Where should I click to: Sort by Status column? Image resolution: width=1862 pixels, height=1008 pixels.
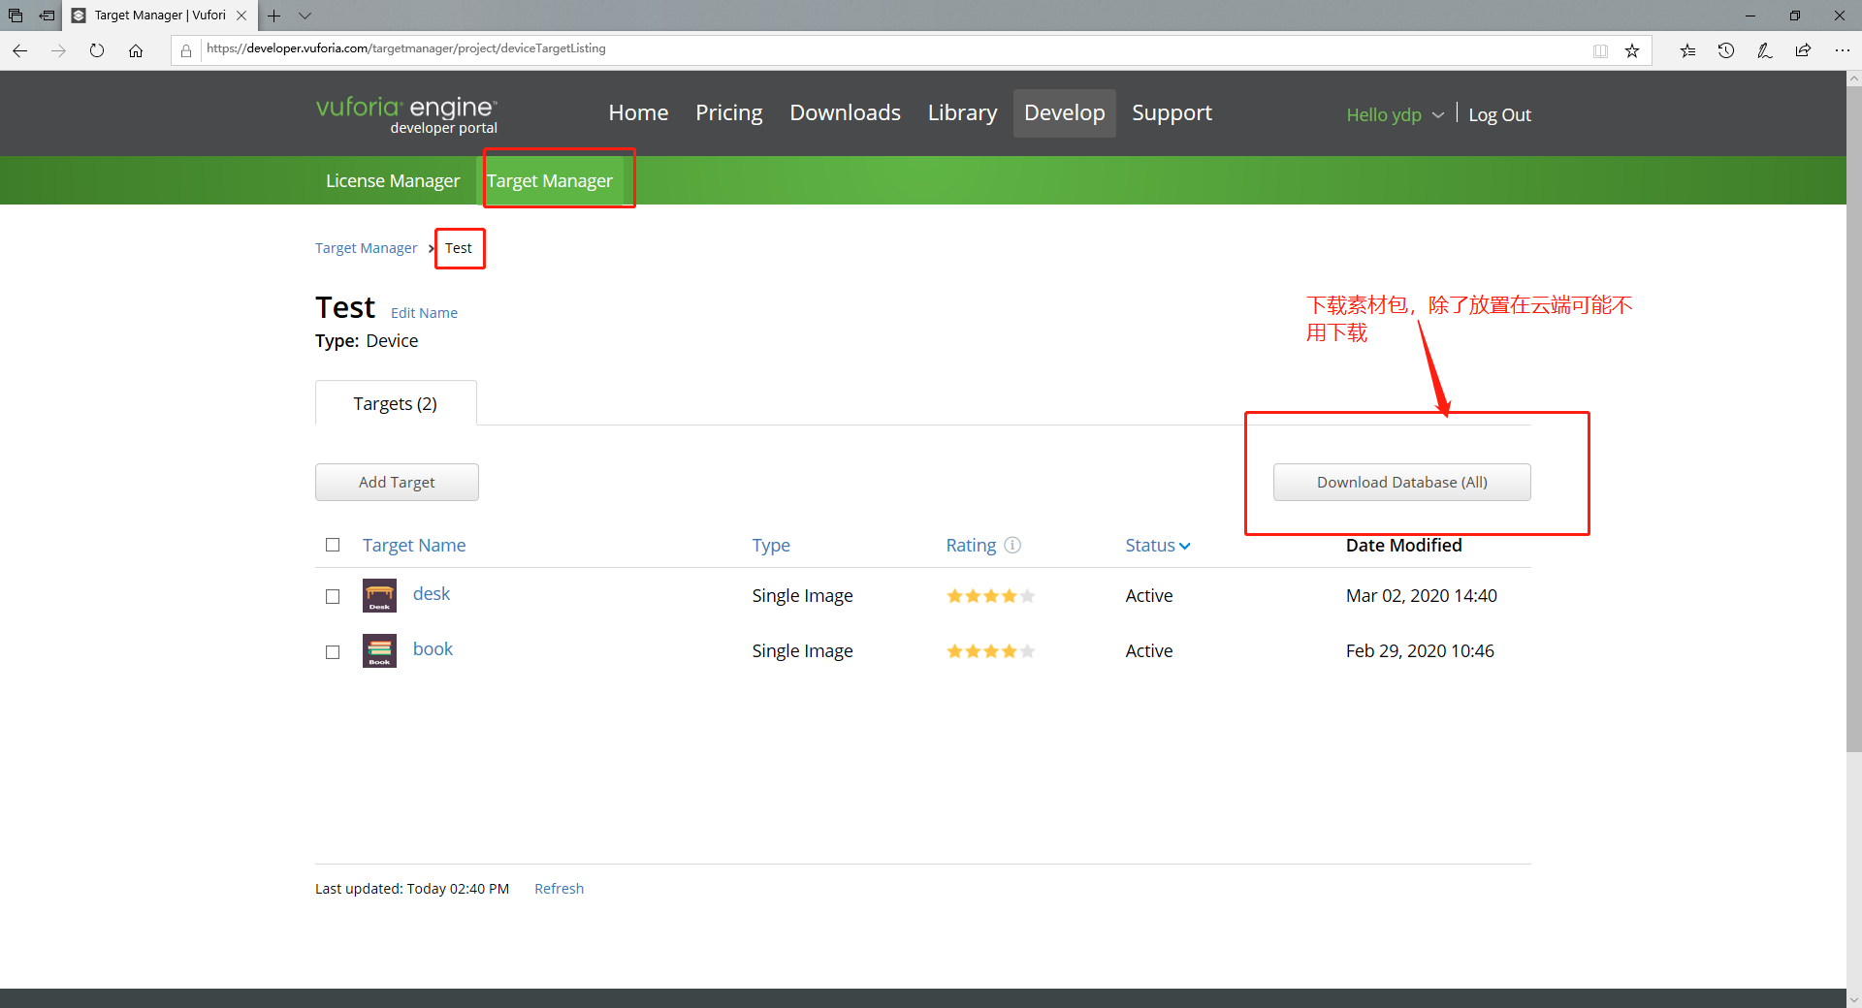click(1158, 545)
